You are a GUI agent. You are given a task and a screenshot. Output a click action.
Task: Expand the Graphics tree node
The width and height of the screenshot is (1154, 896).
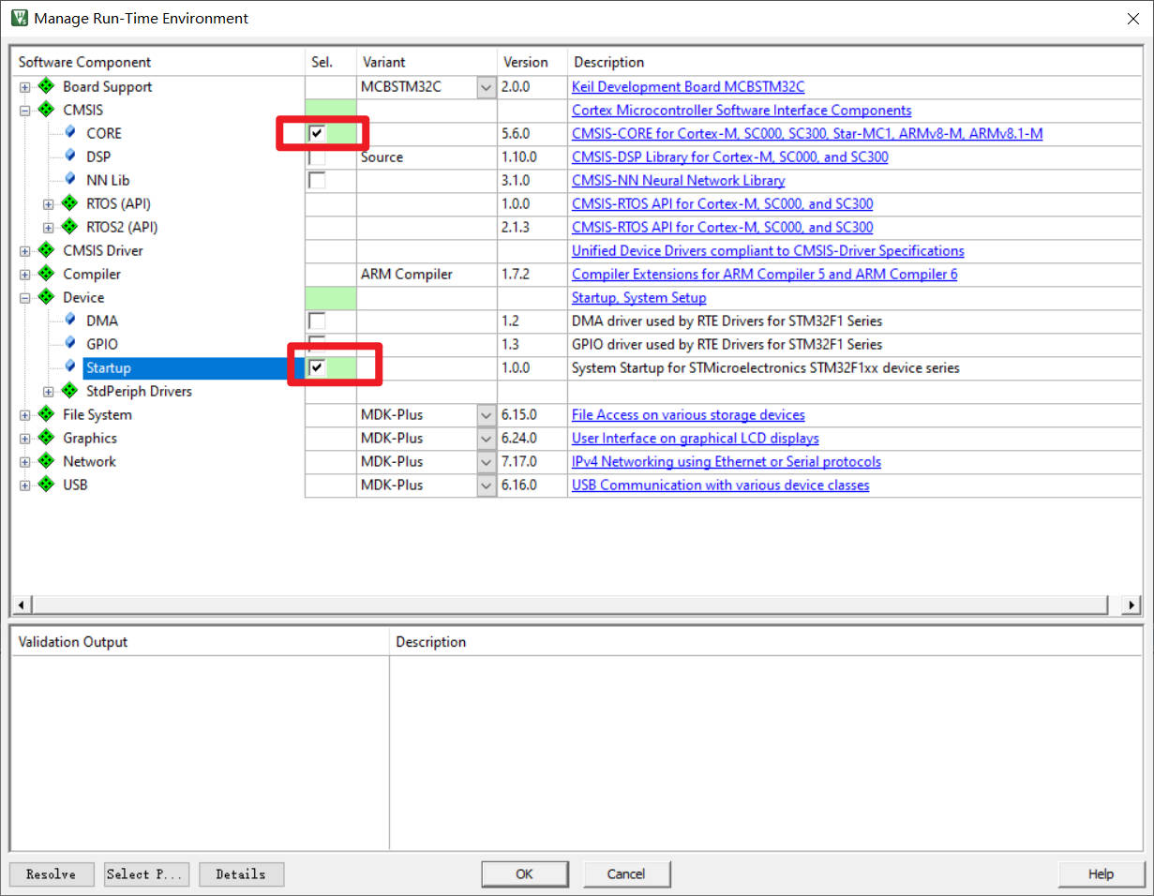coord(25,439)
